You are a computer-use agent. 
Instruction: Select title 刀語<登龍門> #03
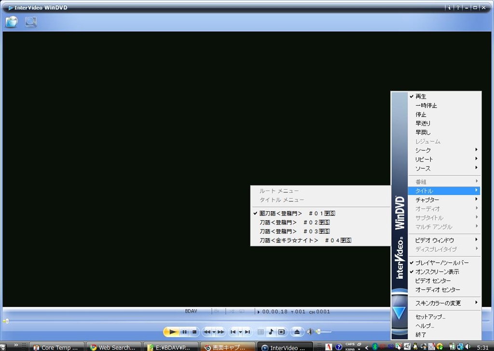coord(320,231)
